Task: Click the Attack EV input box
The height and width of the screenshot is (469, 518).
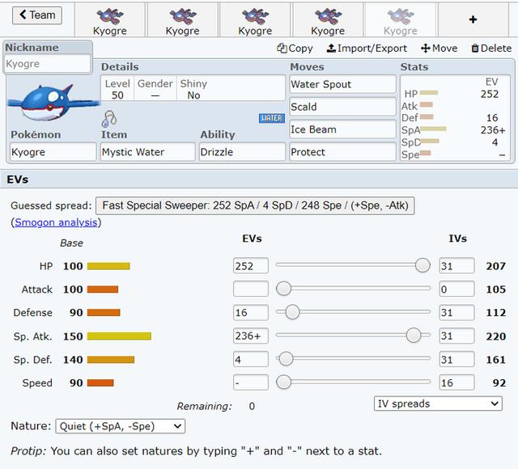Action: [x=251, y=289]
